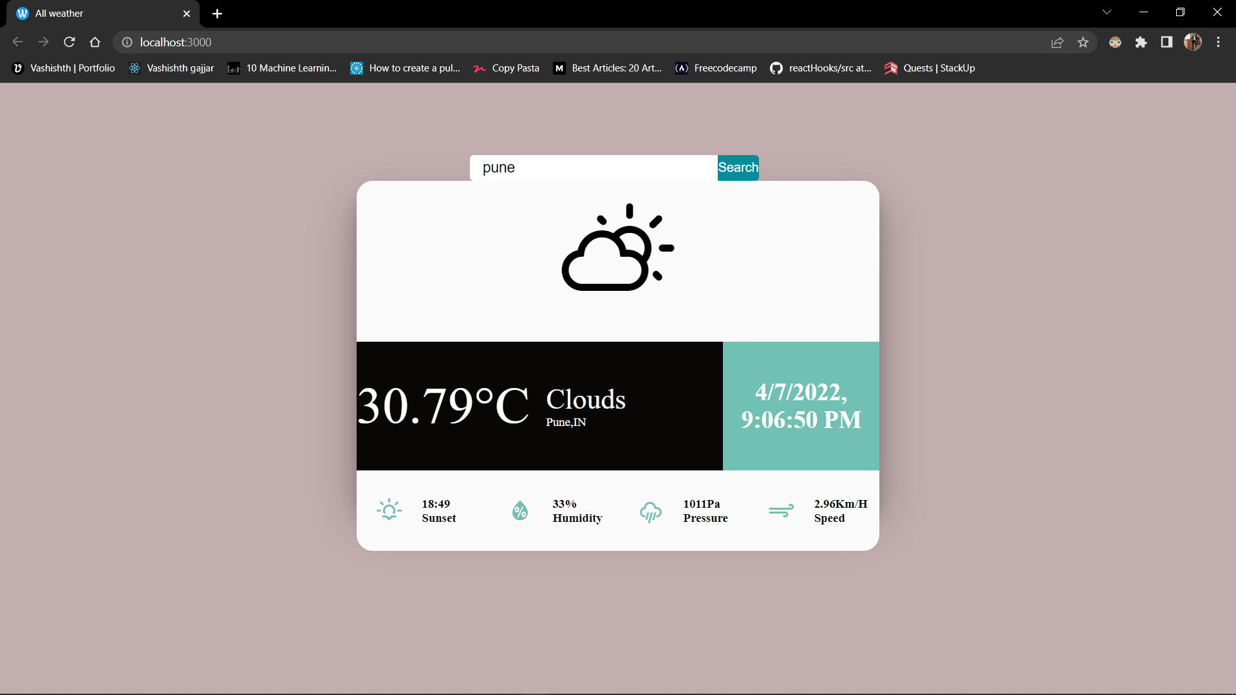Share this page icon in address bar
1236x695 pixels.
pyautogui.click(x=1057, y=42)
